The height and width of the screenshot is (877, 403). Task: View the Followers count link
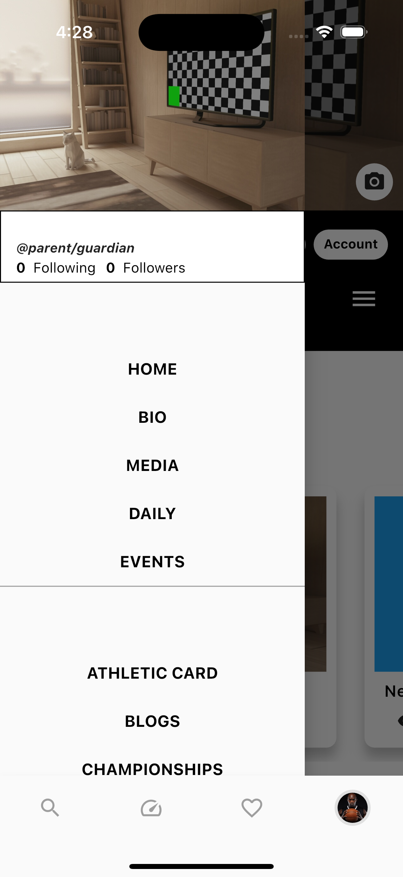pyautogui.click(x=146, y=268)
